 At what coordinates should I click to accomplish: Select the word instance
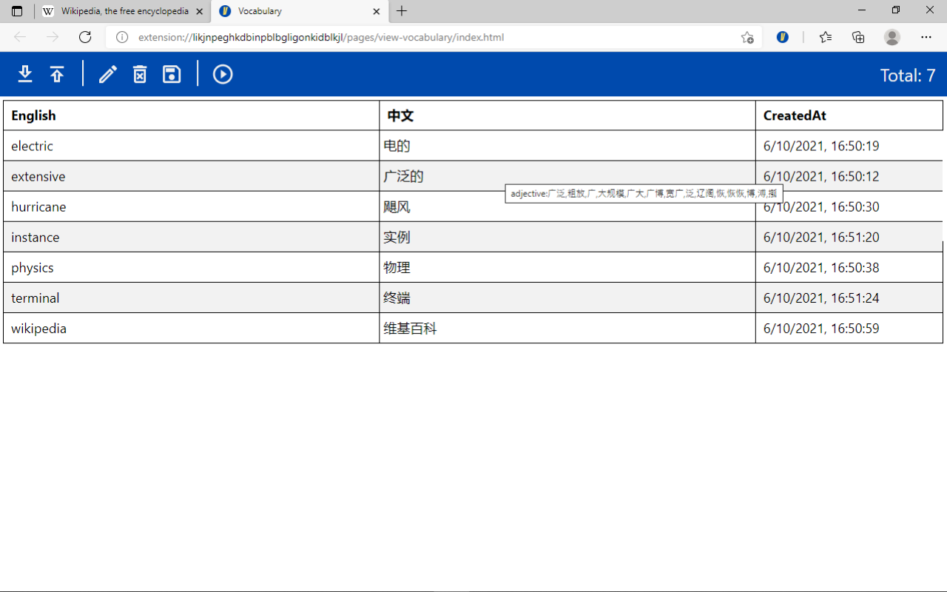pos(35,237)
